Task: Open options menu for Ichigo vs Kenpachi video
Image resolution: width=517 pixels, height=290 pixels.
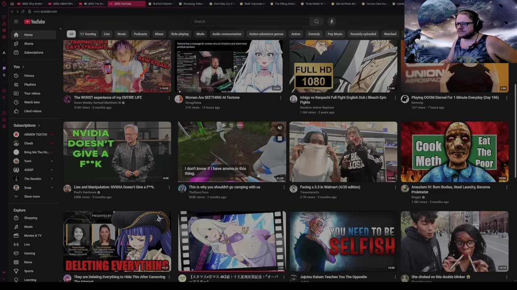Action: tap(395, 98)
